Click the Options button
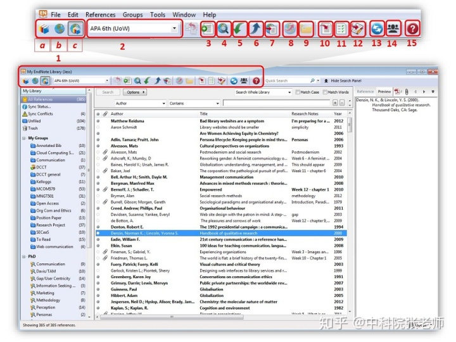Image resolution: width=456 pixels, height=342 pixels. click(135, 92)
